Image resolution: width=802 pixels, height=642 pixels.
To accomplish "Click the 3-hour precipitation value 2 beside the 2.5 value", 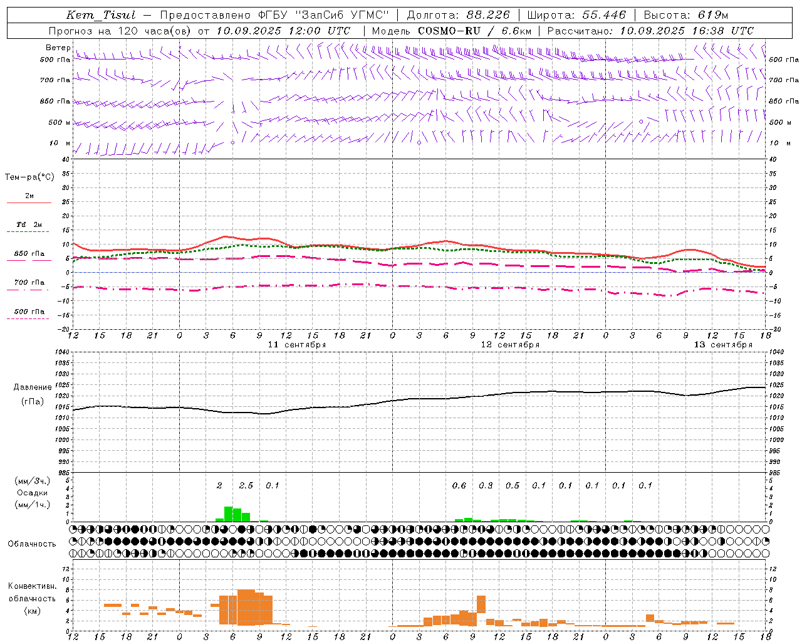I will [x=219, y=485].
